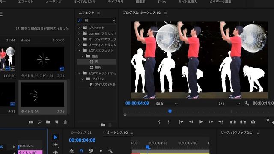Screen dimensions: 274x154
Task: Open Project panel icon view button
Action: click(31, 122)
